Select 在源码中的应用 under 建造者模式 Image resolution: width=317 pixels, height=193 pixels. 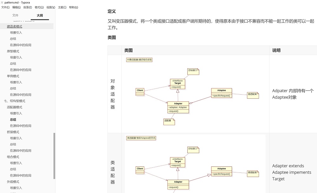click(21, 45)
